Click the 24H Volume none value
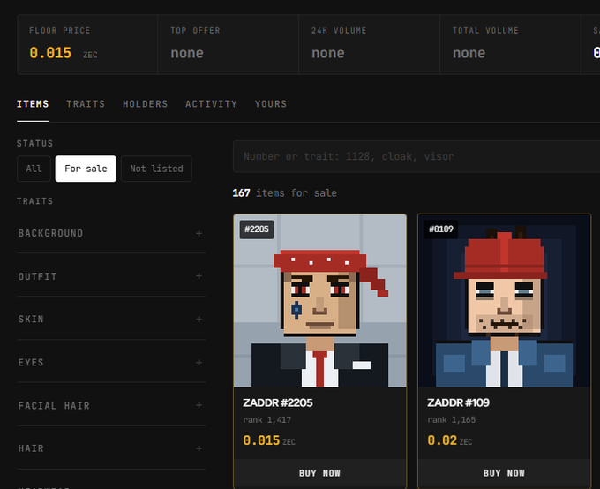This screenshot has height=489, width=600. pos(328,53)
